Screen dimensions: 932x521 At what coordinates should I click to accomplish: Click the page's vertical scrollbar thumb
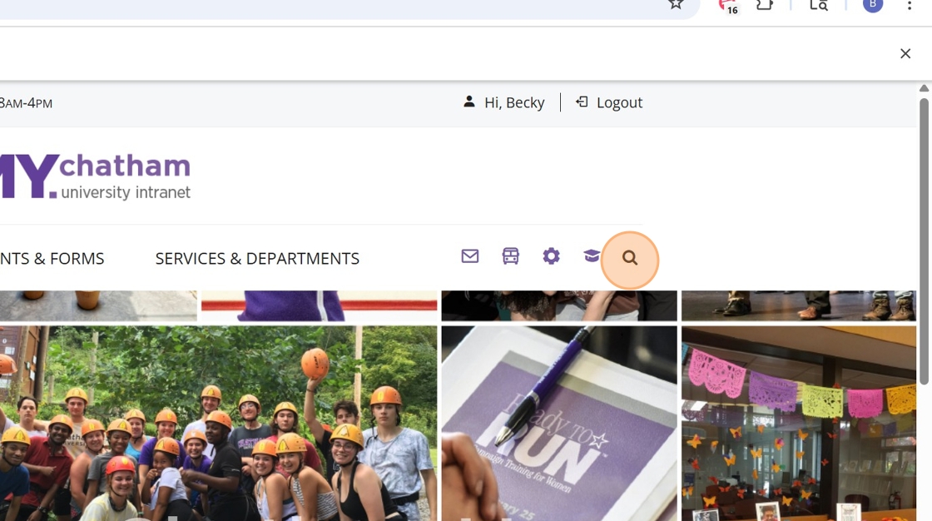[x=924, y=241]
